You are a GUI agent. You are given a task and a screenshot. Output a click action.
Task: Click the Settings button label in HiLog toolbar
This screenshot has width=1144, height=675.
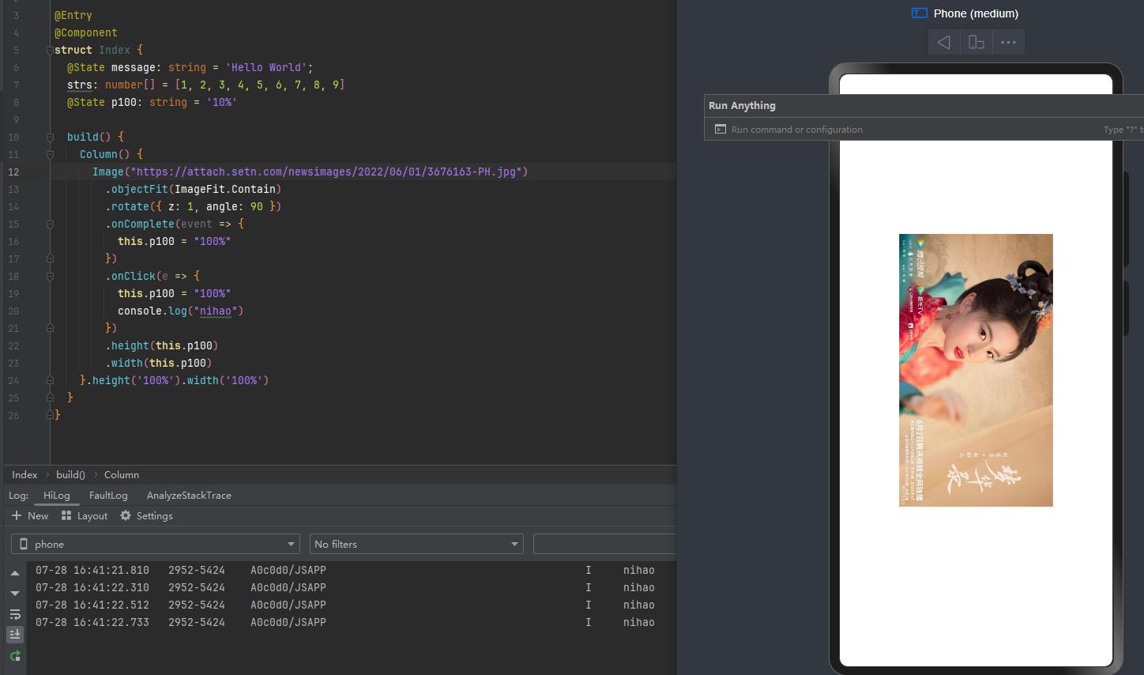155,515
